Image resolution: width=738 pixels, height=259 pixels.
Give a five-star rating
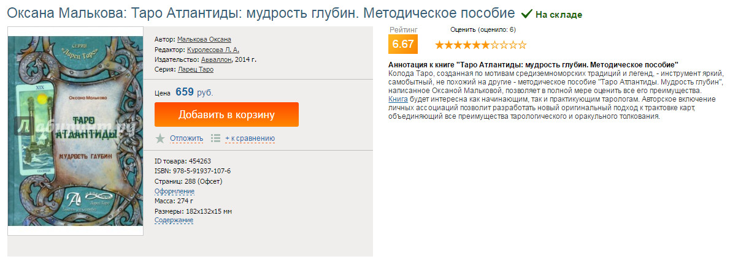tap(476, 45)
